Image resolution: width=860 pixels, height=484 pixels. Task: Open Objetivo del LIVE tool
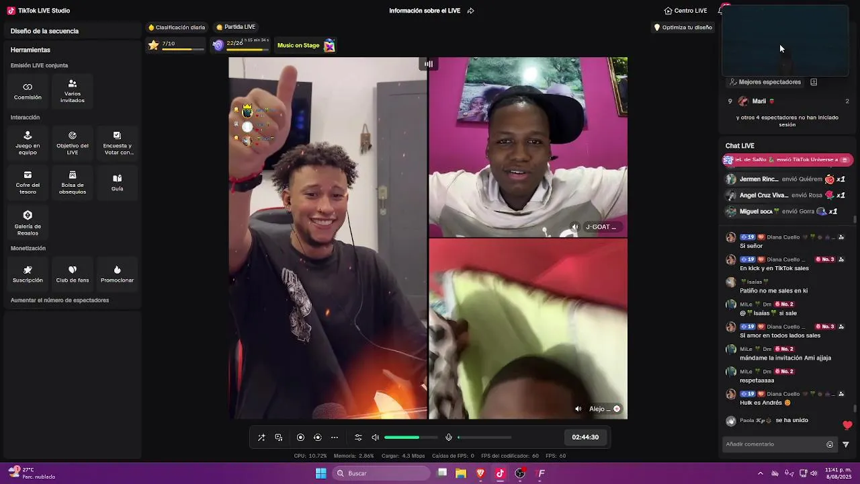click(x=73, y=143)
